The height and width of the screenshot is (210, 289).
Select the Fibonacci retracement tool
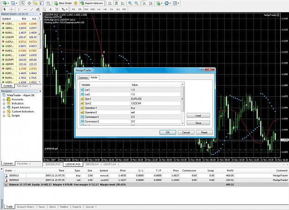44,9
